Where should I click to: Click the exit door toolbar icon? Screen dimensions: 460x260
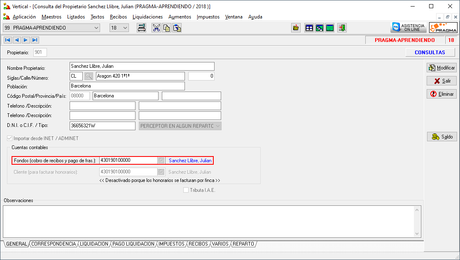click(342, 28)
